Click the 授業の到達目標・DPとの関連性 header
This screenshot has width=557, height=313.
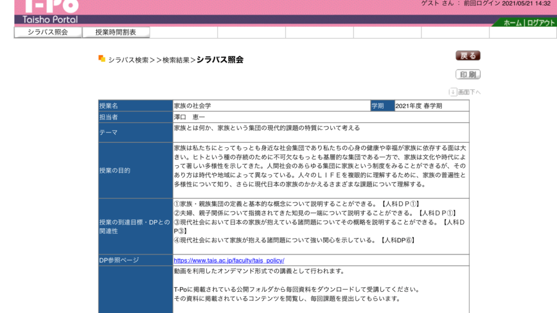pos(135,227)
